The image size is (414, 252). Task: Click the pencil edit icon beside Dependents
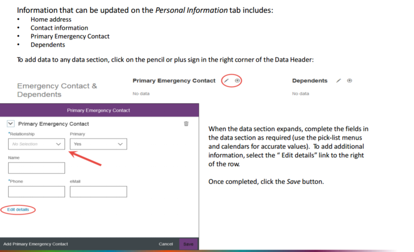pyautogui.click(x=338, y=80)
